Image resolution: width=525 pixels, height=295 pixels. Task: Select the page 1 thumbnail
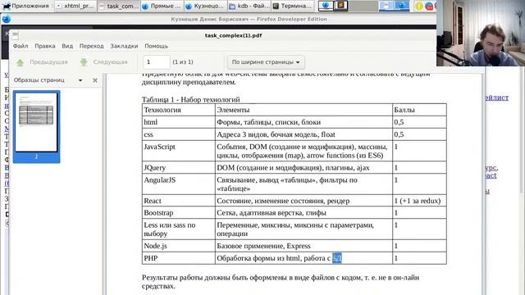pos(36,126)
